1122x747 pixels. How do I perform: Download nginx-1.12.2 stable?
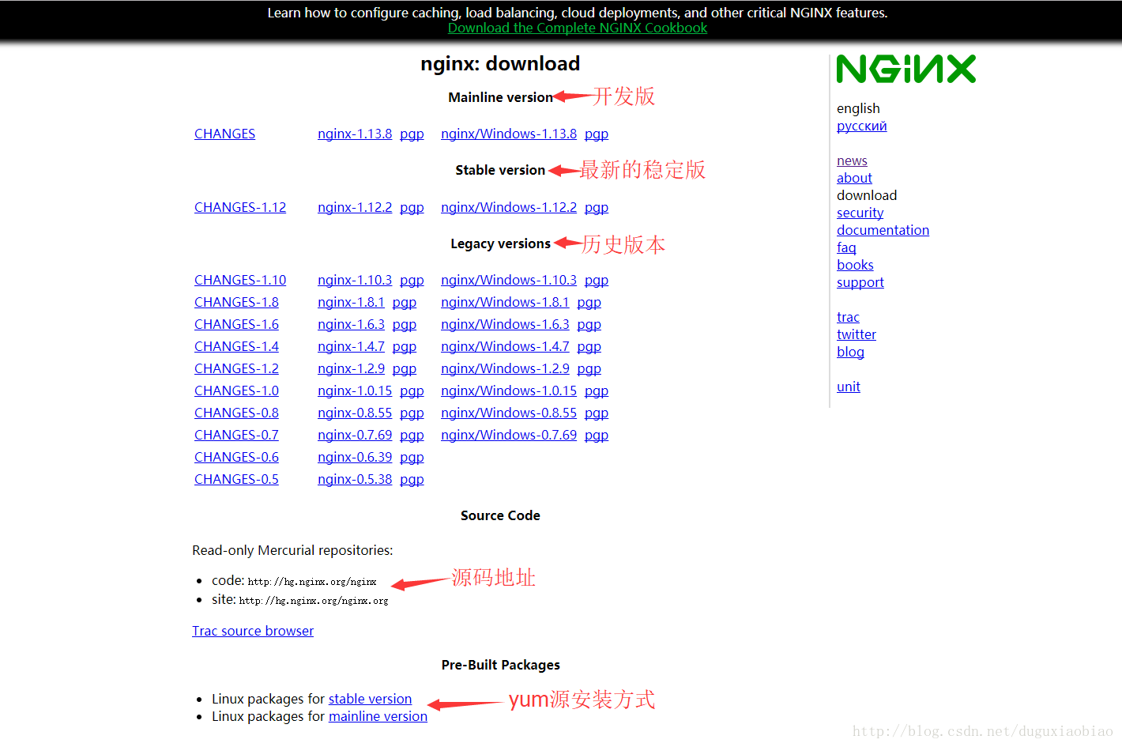[355, 207]
